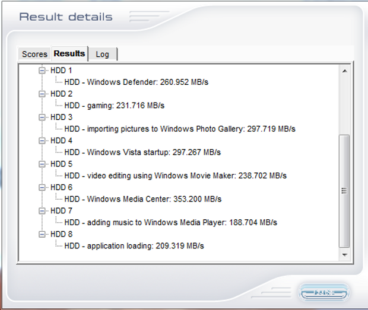Image resolution: width=368 pixels, height=310 pixels.
Task: Collapse the HDD 6 tree node
Action: pos(42,187)
